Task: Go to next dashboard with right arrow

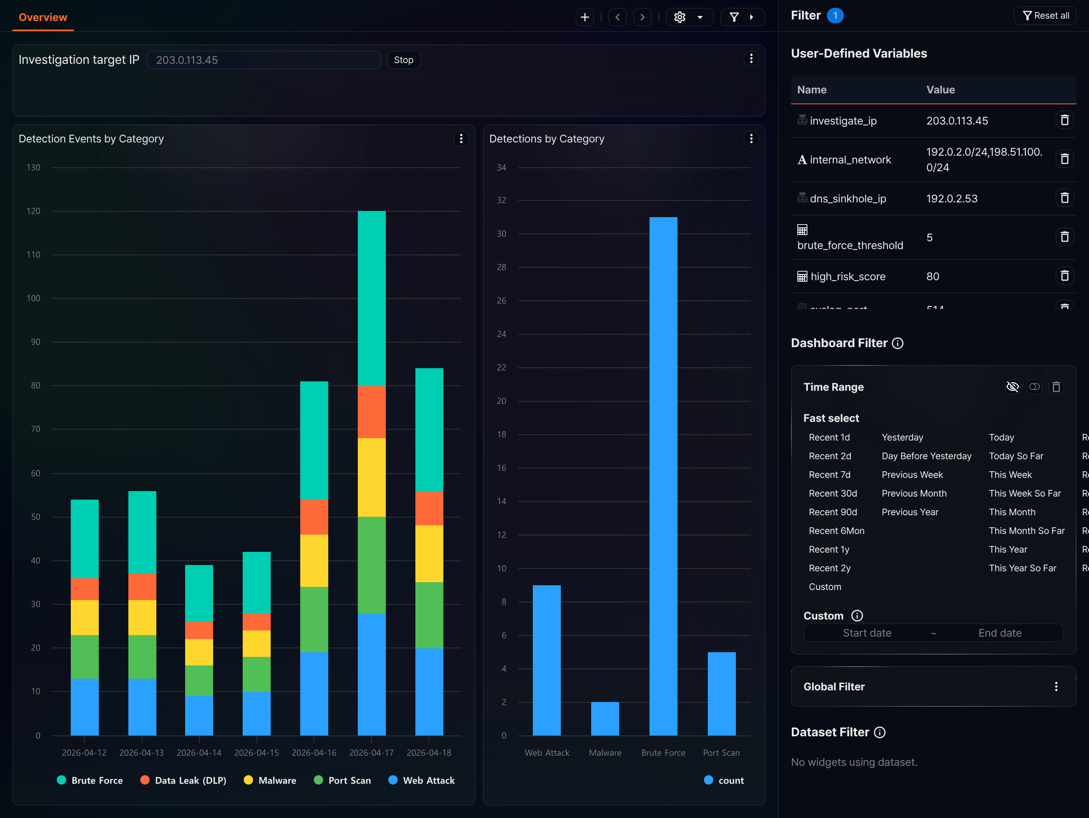Action: [642, 17]
